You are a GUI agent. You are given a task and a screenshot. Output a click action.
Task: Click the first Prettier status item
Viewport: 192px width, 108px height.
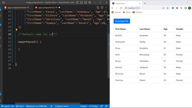(83, 106)
